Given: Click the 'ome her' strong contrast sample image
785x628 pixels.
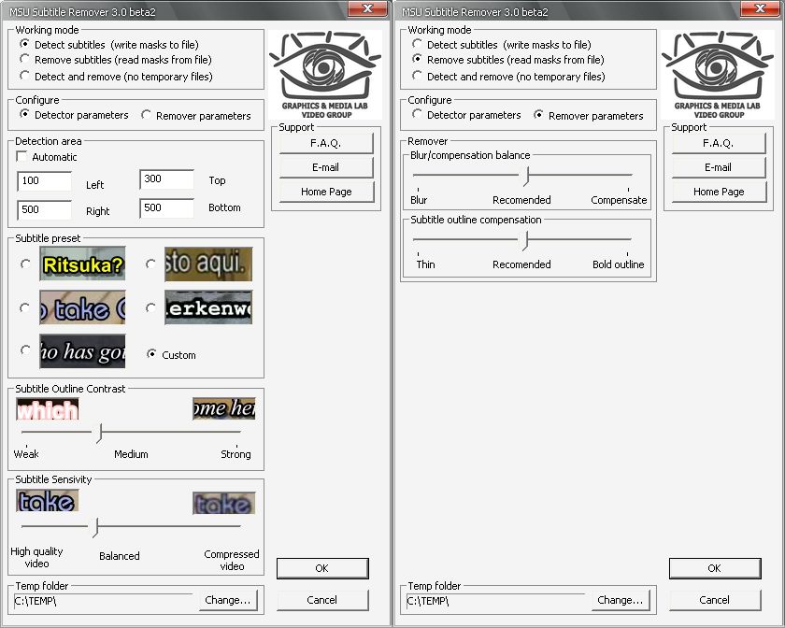Looking at the screenshot, I should click(x=223, y=409).
